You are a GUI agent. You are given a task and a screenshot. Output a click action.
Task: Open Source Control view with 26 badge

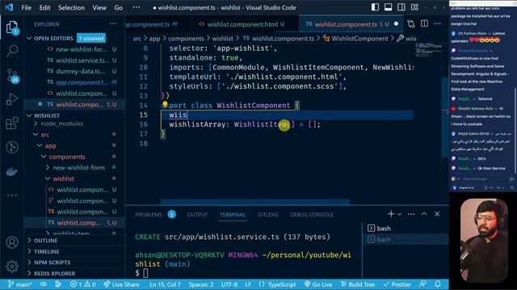point(13,75)
